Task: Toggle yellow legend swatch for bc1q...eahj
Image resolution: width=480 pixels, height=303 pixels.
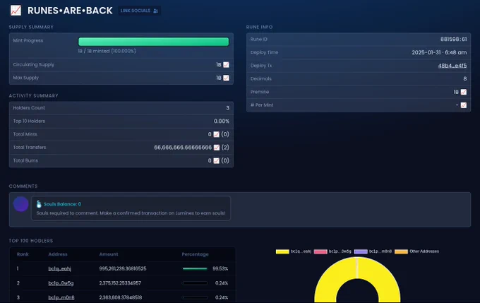Action: [282, 251]
